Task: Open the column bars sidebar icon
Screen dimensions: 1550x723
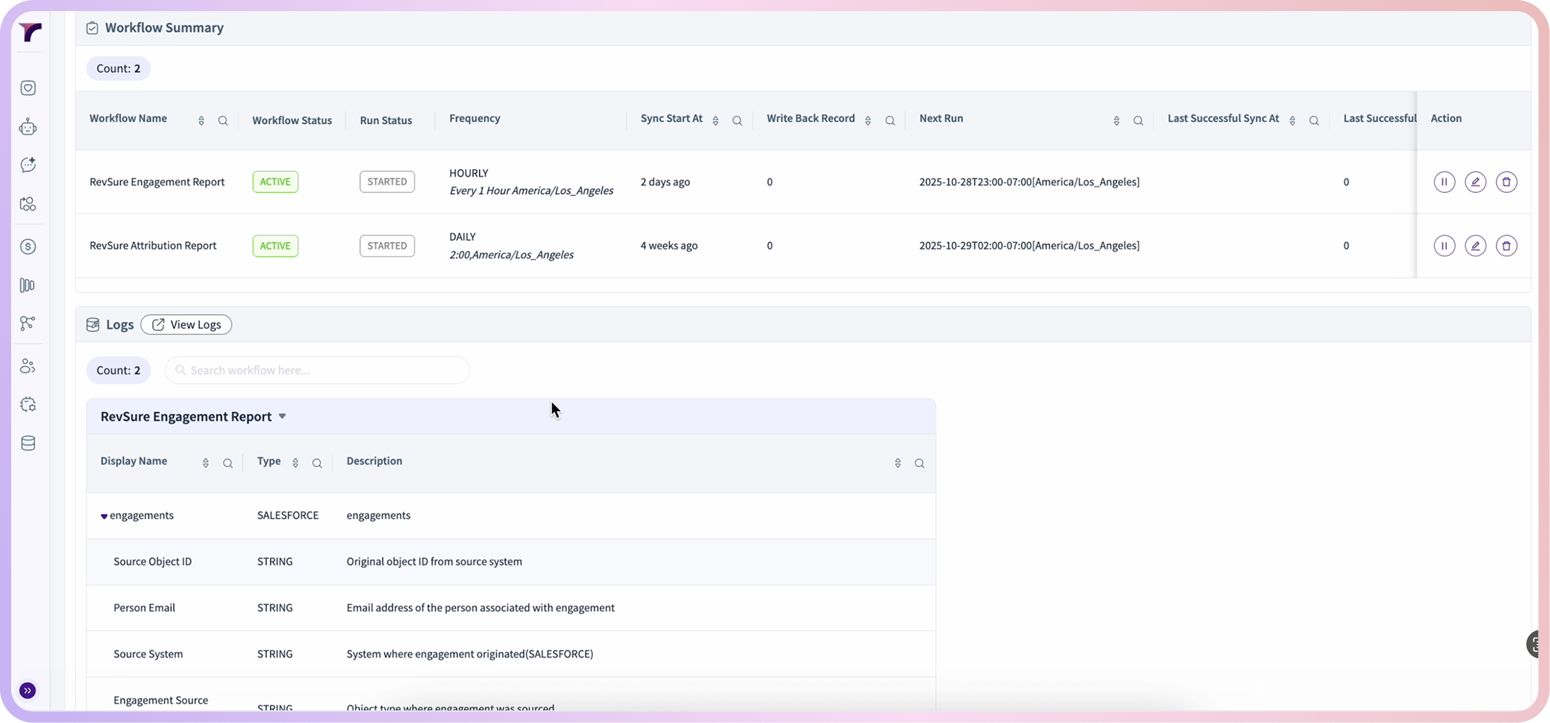Action: click(28, 285)
